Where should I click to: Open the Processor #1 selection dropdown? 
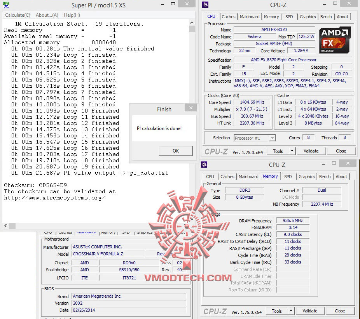(x=255, y=138)
